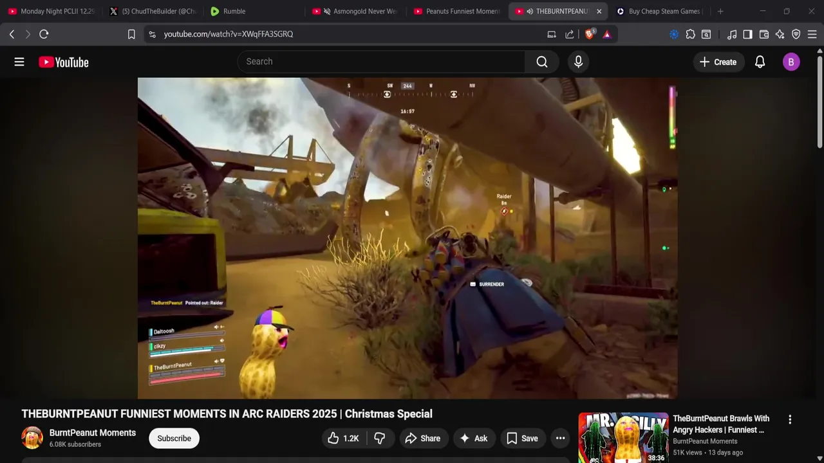Mute the THEBURNTPEANUT tab speaker icon
The image size is (824, 463).
530,11
